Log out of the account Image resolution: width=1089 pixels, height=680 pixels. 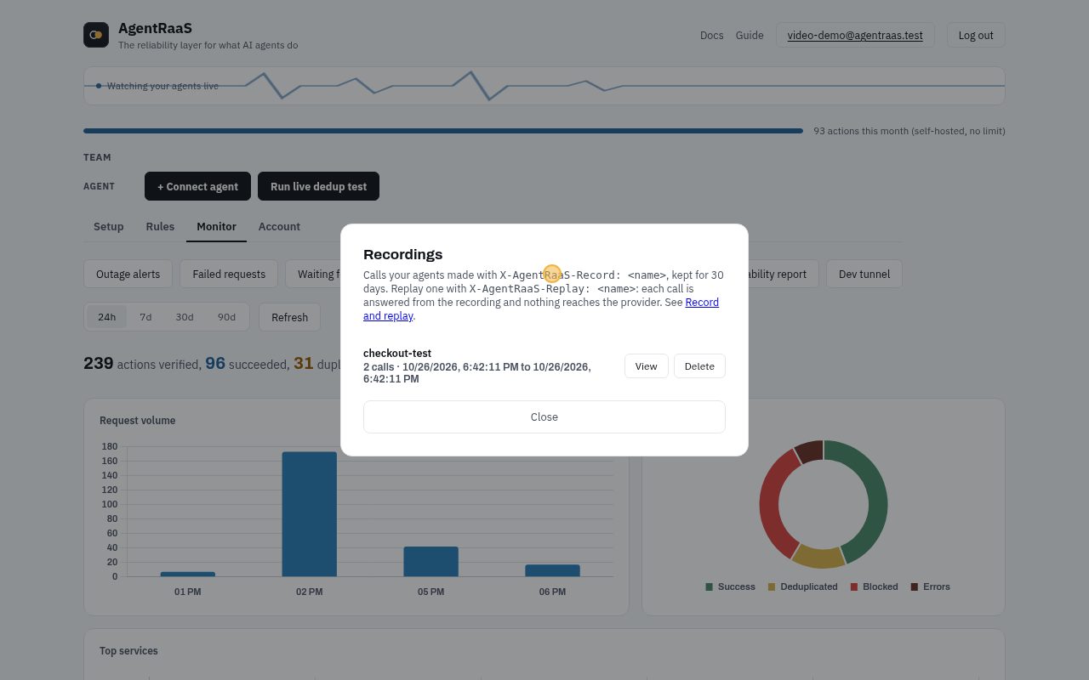click(976, 35)
